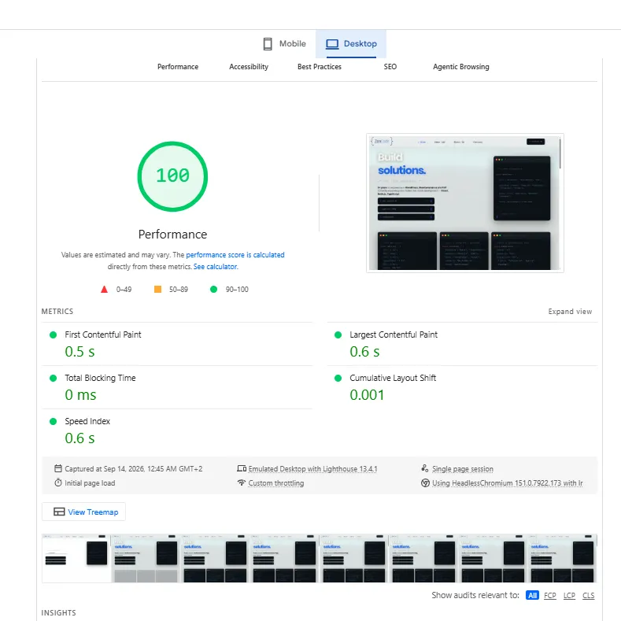Open the See calculator link
Image resolution: width=621 pixels, height=621 pixels.
216,267
